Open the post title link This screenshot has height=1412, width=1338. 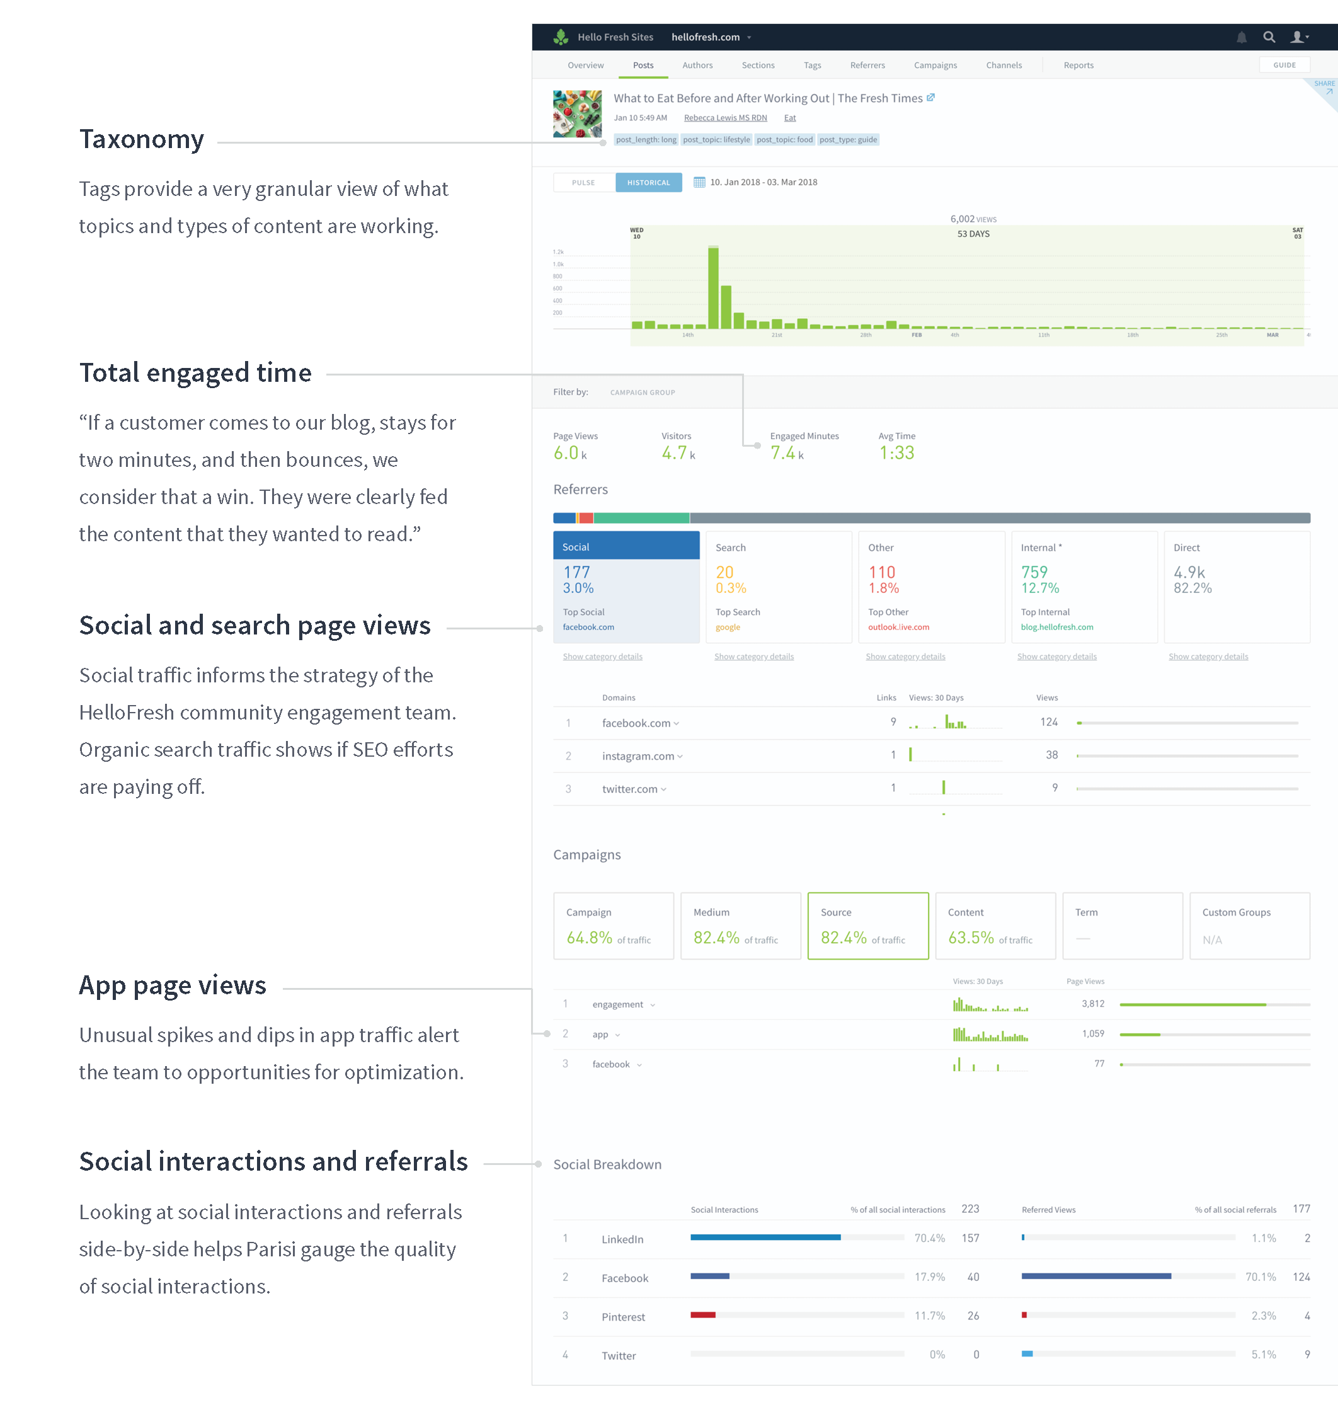pos(768,98)
